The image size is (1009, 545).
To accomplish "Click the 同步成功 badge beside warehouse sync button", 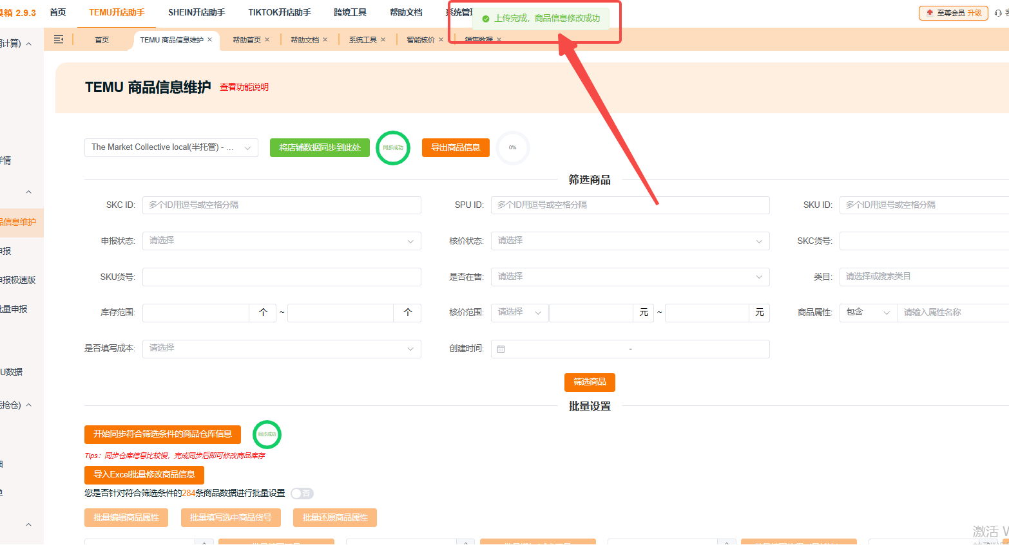I will (267, 434).
